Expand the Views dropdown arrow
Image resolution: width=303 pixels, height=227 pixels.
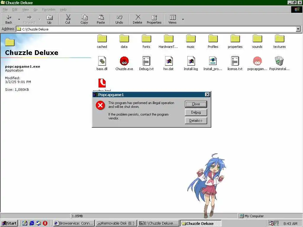[183, 19]
